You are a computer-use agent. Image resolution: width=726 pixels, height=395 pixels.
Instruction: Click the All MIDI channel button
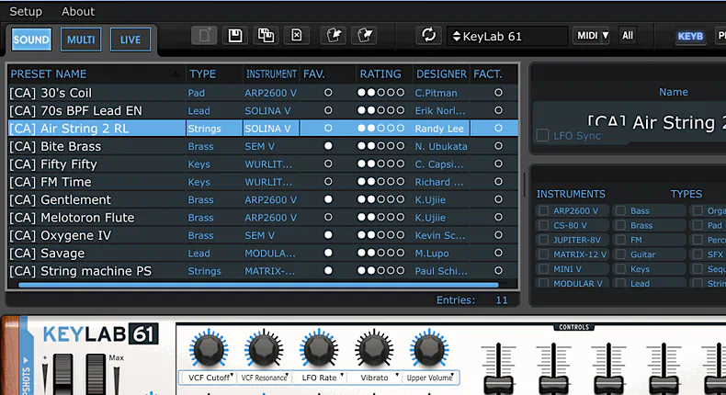628,36
